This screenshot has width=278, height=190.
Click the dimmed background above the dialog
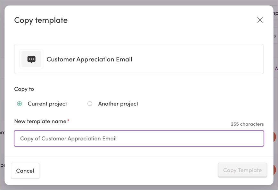(139, 3)
